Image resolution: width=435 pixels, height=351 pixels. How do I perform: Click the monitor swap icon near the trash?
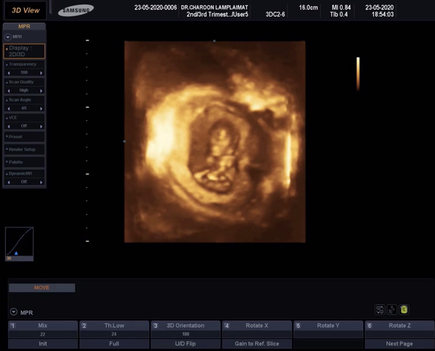coord(380,310)
